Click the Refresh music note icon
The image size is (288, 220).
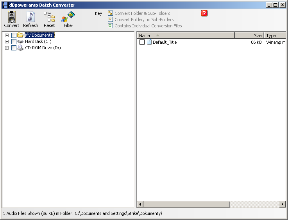(x=30, y=17)
